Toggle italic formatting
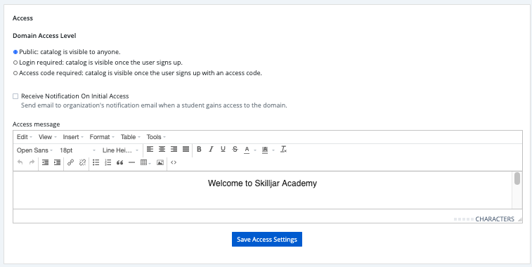 (211, 149)
